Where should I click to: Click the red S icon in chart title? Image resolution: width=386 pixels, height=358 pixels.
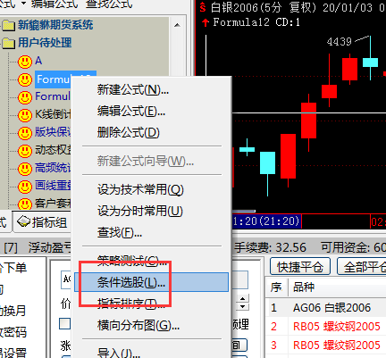point(203,7)
